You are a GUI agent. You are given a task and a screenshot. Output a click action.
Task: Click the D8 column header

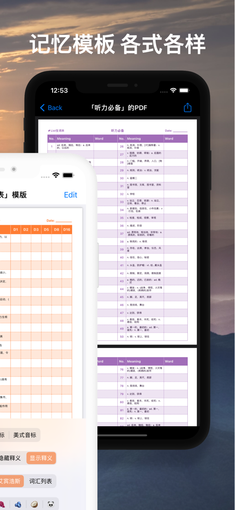tap(57, 230)
